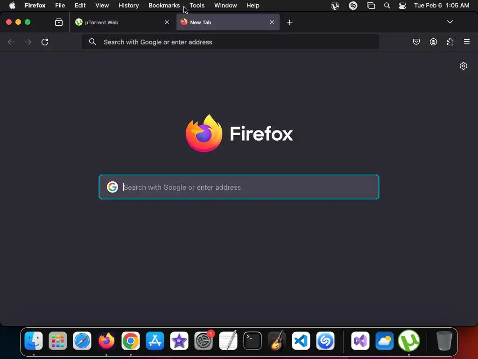Open the Firefox View icon
Viewport: 478px width, 359px height.
pyautogui.click(x=58, y=22)
